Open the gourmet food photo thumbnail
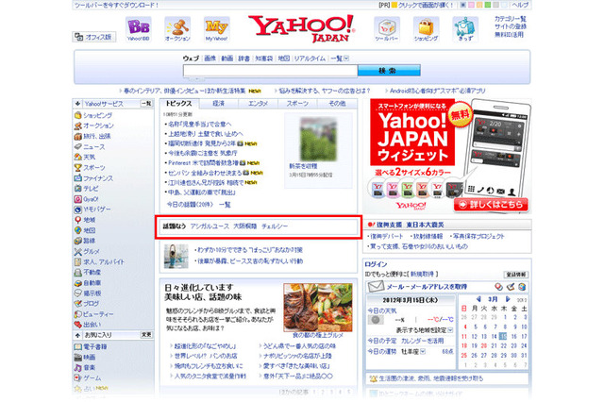This screenshot has width=604, height=402. pyautogui.click(x=318, y=308)
